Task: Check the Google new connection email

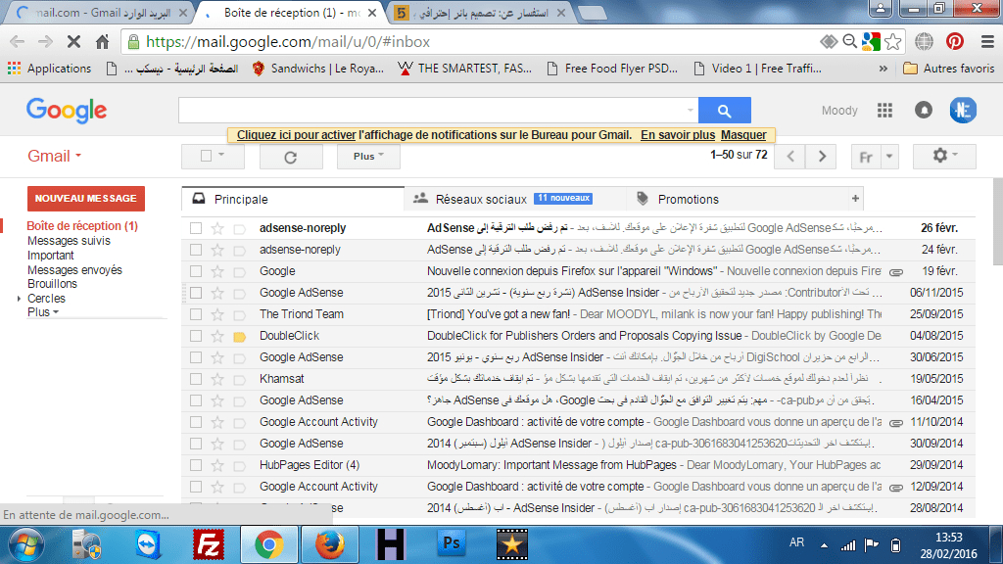Action: 196,271
